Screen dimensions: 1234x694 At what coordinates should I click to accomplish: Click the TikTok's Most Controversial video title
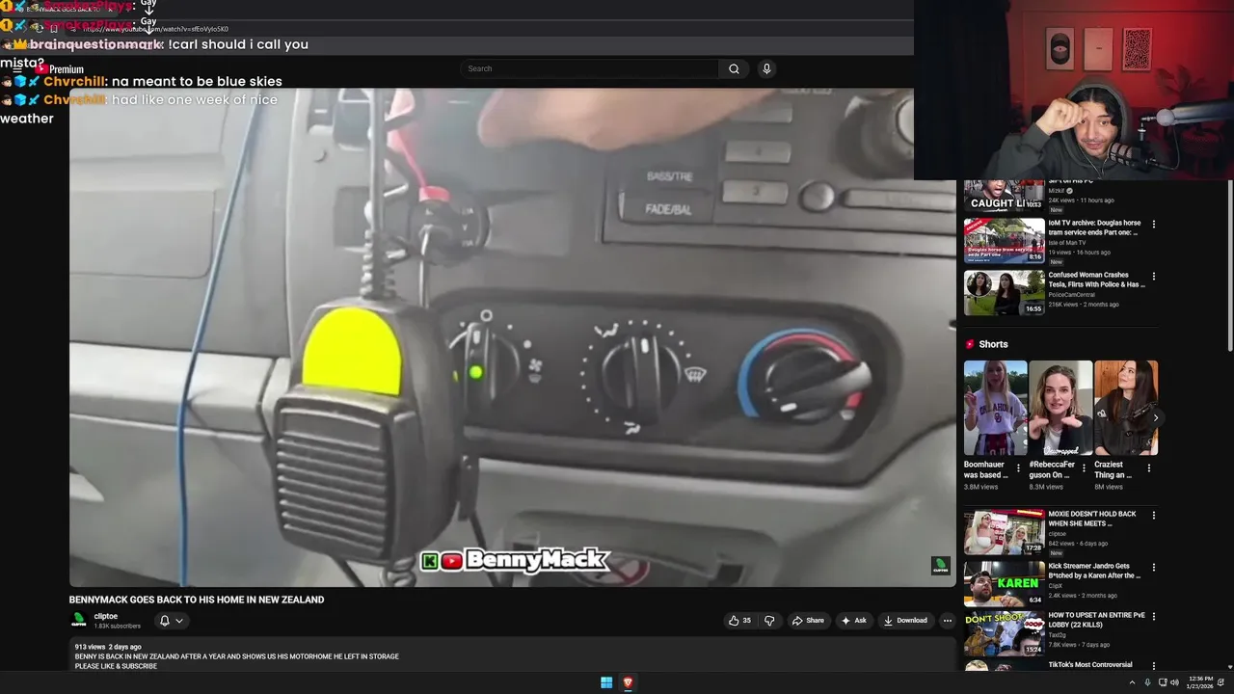(x=1090, y=665)
